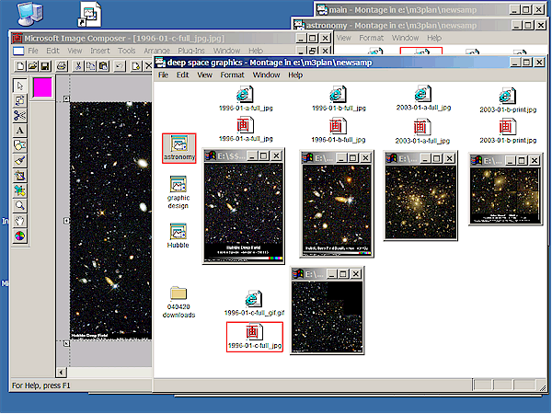Open Format menu in astronomy Montage window
Viewport: 552px width, 414px height.
pyautogui.click(x=371, y=38)
